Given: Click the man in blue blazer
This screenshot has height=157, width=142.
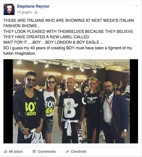Looking at the screenshot, I should (114, 112).
